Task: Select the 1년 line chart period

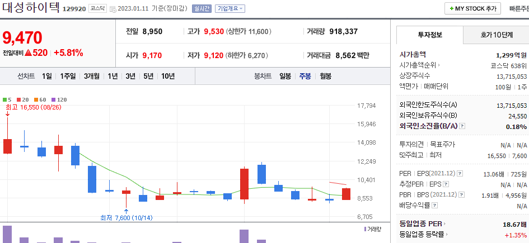Action: (113, 76)
